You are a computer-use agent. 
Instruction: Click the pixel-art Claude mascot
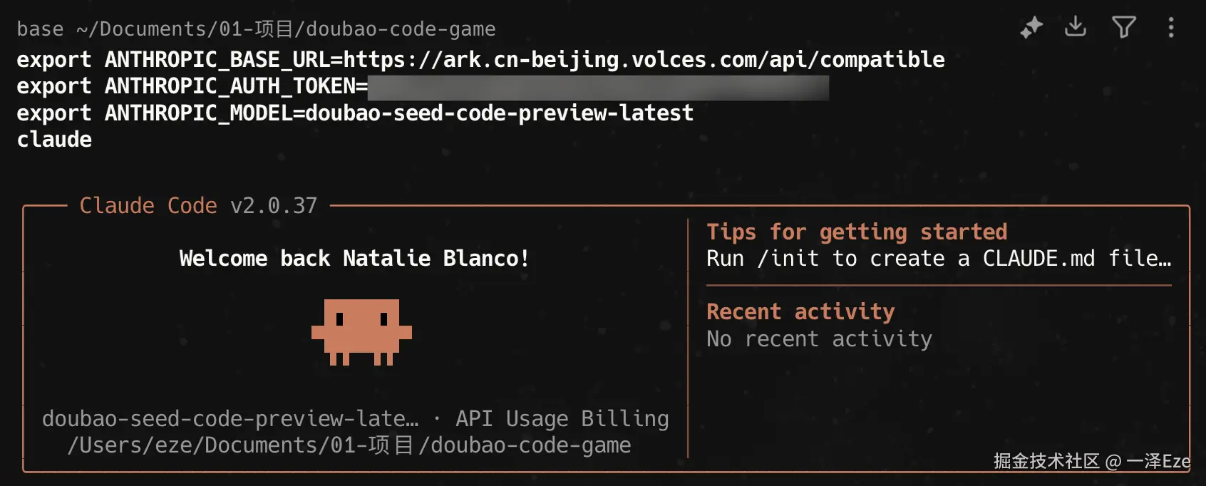pyautogui.click(x=361, y=332)
